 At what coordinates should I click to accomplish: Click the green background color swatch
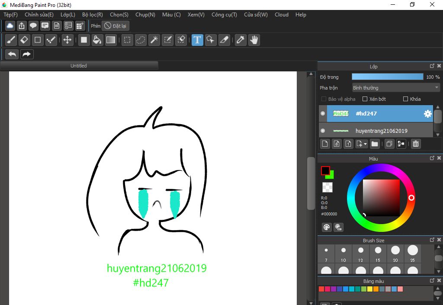click(331, 176)
